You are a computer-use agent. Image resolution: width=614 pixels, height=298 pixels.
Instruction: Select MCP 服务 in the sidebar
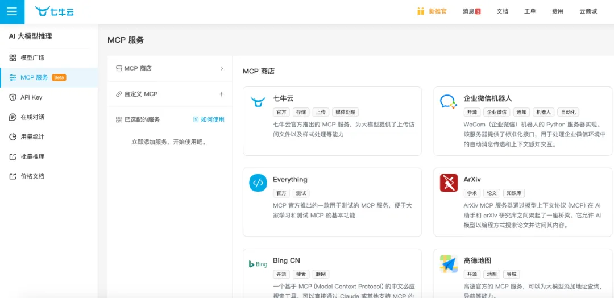[x=49, y=77]
